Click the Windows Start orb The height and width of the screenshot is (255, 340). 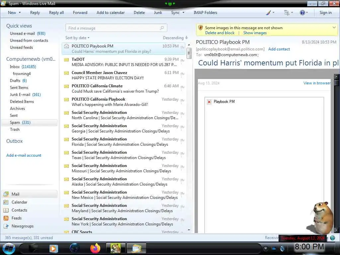9,248
